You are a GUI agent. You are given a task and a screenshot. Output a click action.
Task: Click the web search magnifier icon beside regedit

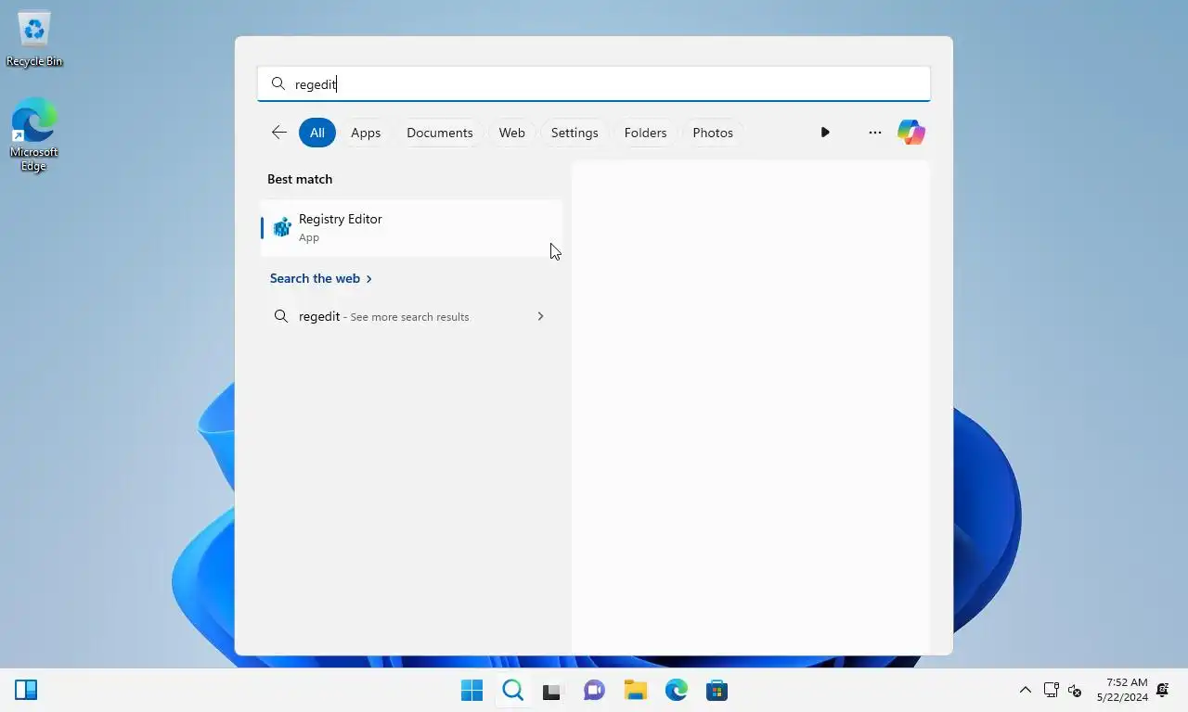[x=281, y=316]
